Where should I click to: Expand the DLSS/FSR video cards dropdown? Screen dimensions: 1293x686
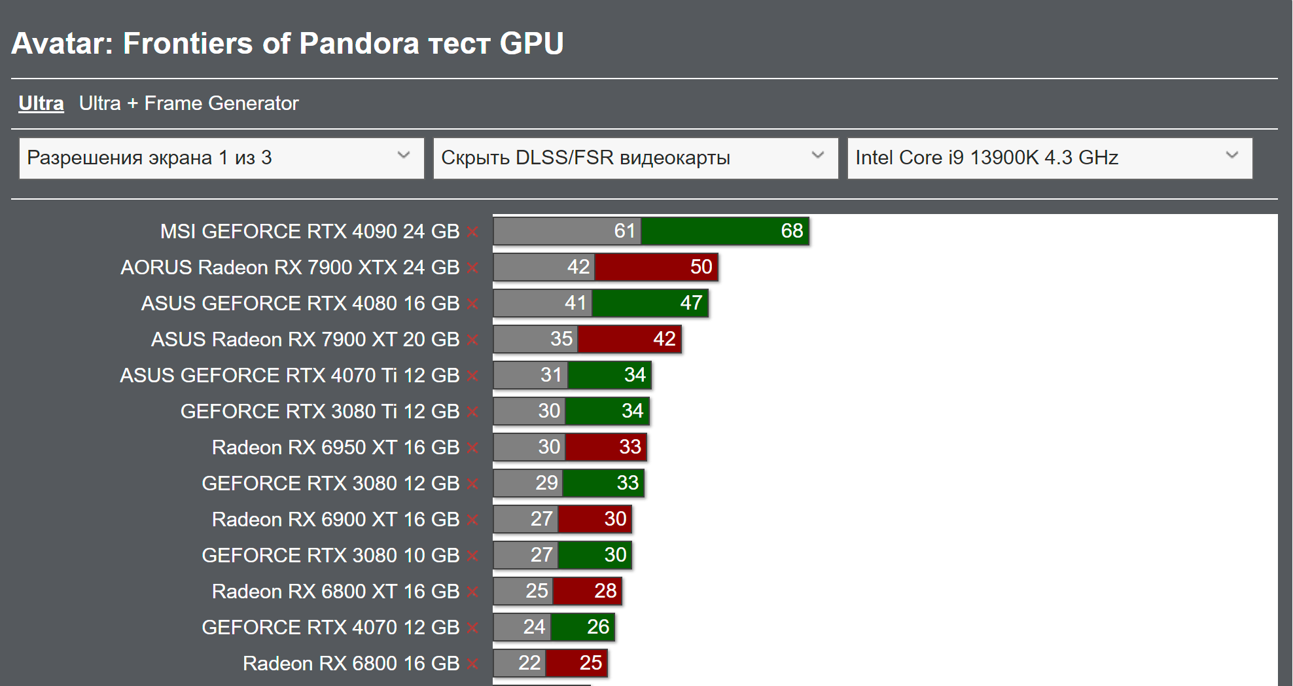coord(635,158)
